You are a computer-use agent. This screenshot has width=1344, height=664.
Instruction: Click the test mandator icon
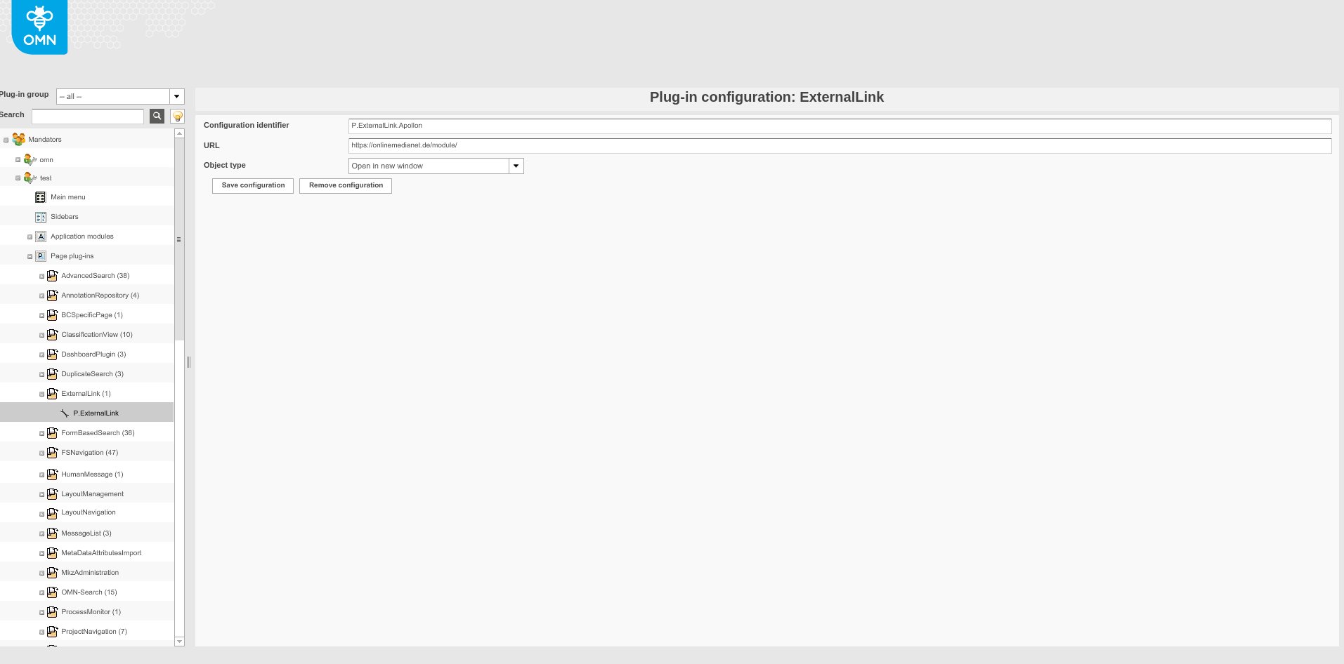point(30,178)
